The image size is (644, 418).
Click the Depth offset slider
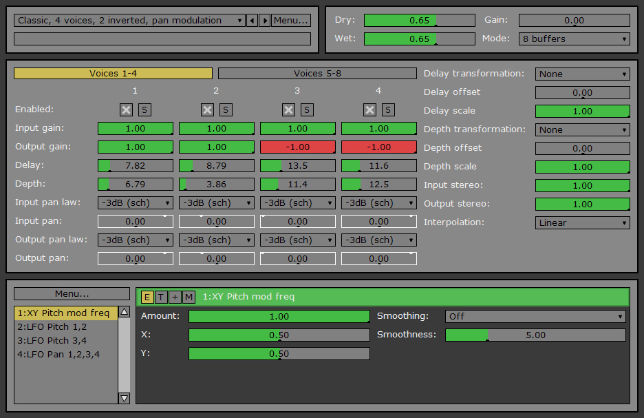tap(582, 148)
